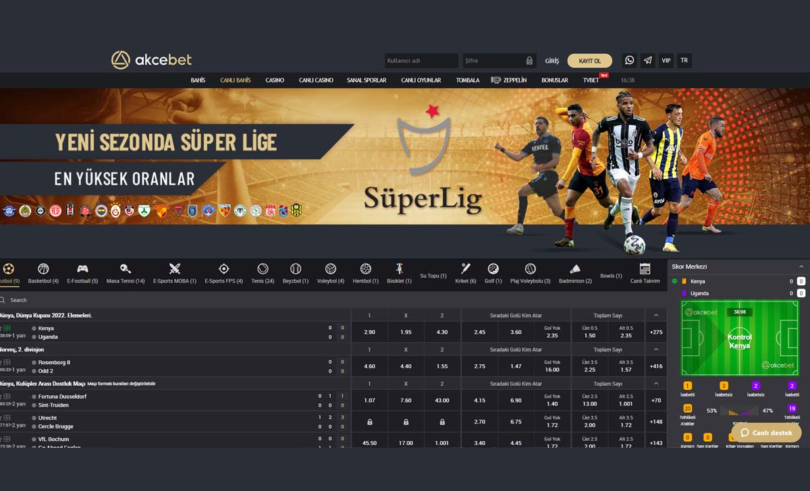
Task: Select Voleybol (4) ball icon
Action: 331,268
